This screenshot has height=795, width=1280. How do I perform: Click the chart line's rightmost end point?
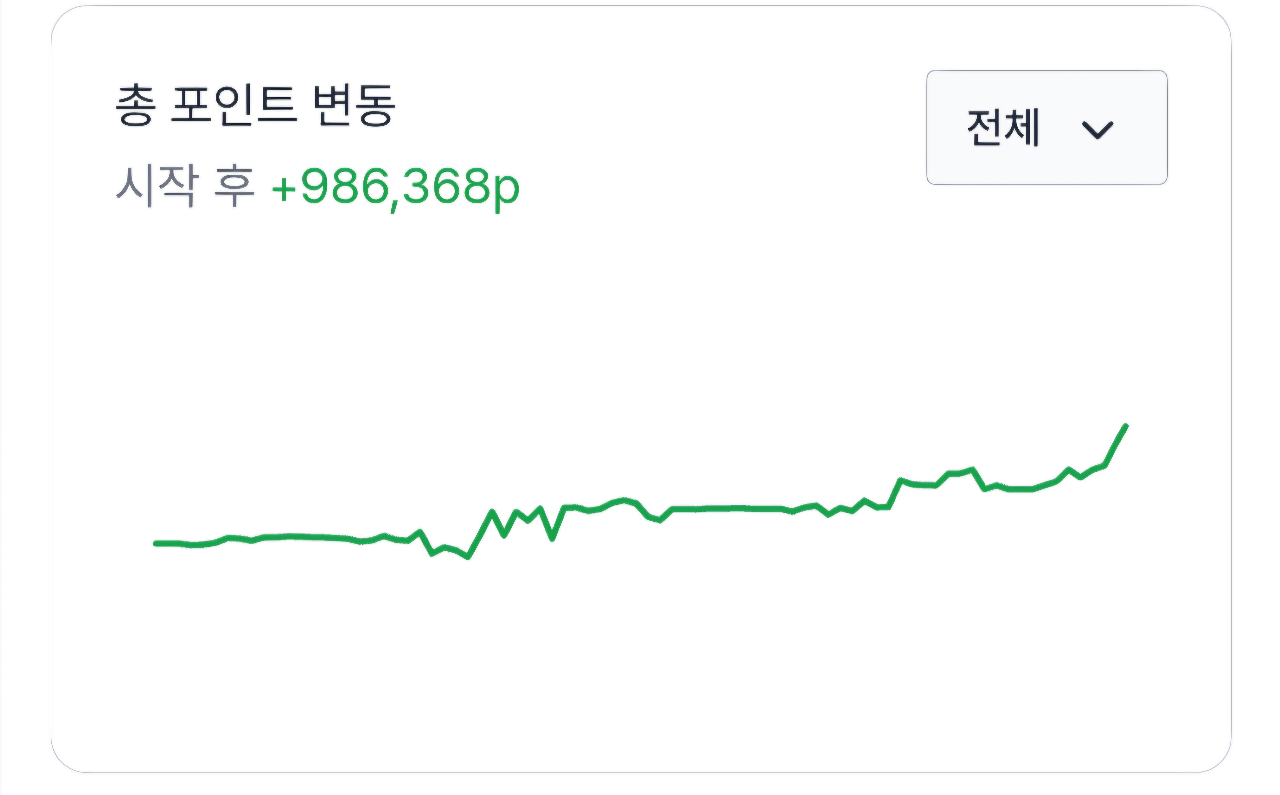pos(1125,426)
